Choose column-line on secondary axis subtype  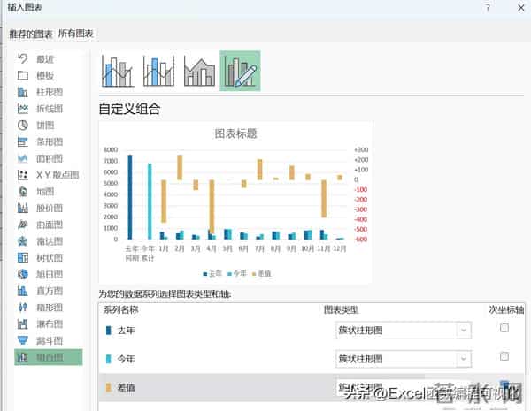[x=158, y=71]
